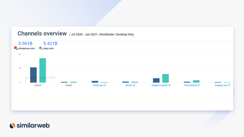Click the 3.561B total value
Image resolution: width=244 pixels, height=137 pixels.
click(x=25, y=43)
